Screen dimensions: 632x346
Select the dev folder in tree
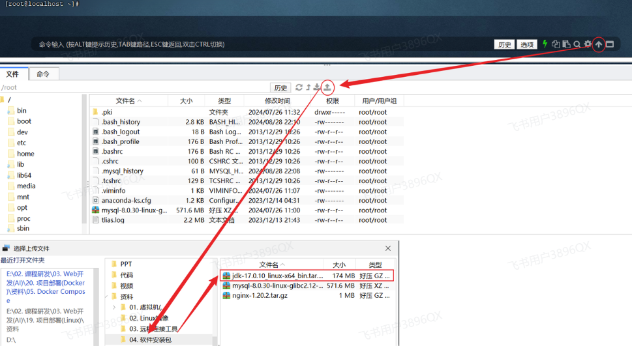pyautogui.click(x=23, y=132)
